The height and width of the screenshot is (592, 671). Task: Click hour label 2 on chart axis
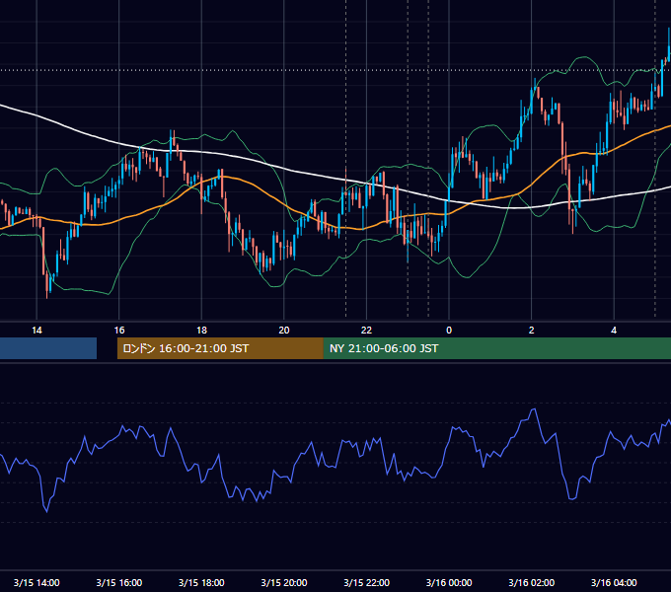[x=532, y=331]
